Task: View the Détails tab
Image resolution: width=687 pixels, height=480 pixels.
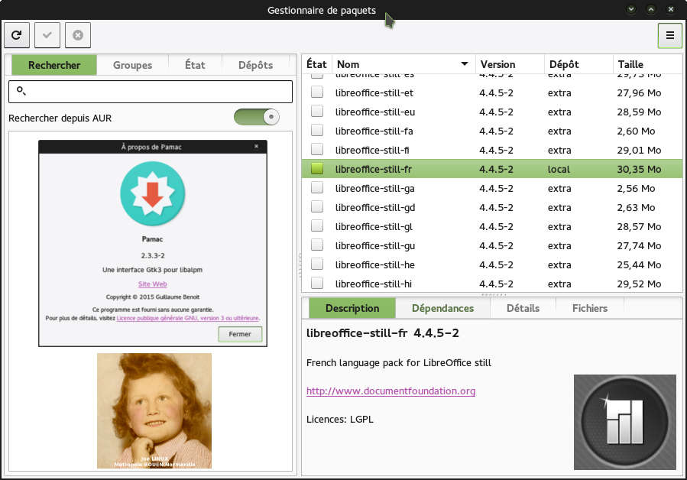Action: tap(523, 308)
